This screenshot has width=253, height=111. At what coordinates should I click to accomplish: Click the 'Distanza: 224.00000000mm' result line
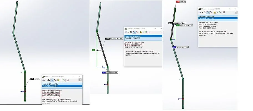coord(52,90)
